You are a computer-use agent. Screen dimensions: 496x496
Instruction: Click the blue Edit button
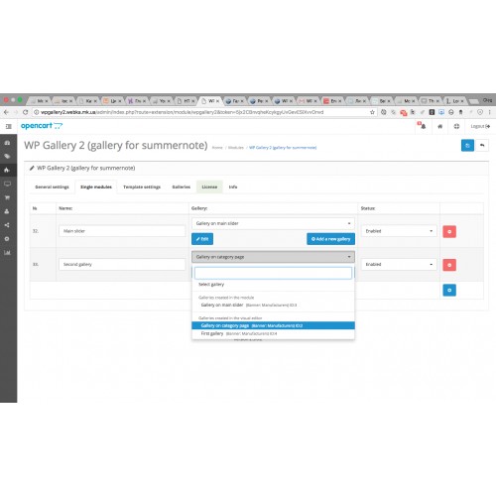pyautogui.click(x=202, y=239)
